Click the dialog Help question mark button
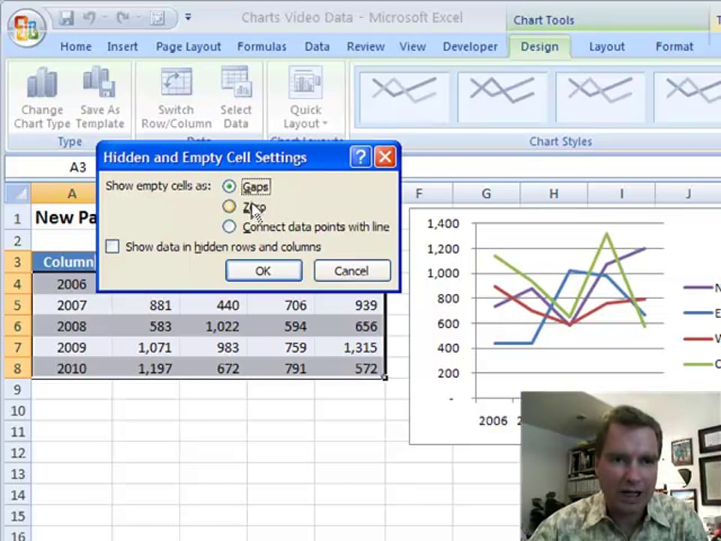The height and width of the screenshot is (541, 721). click(360, 157)
